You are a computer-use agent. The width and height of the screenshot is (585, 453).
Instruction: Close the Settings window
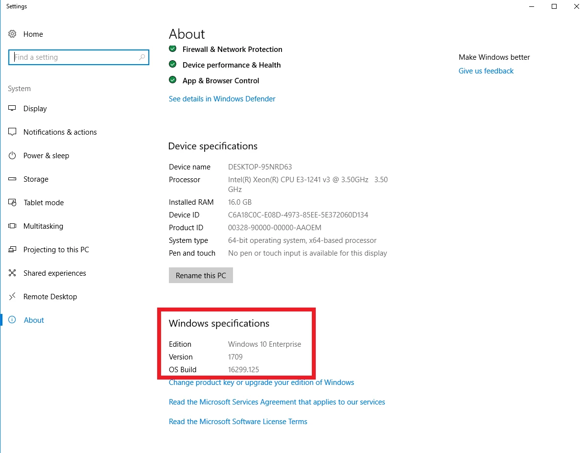pyautogui.click(x=576, y=6)
